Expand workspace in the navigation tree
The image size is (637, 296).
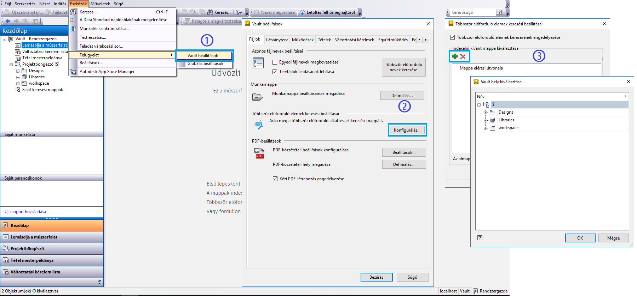[x=18, y=84]
